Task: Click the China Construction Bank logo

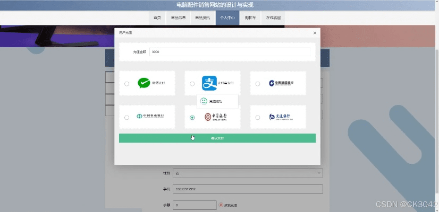Action: point(281,83)
